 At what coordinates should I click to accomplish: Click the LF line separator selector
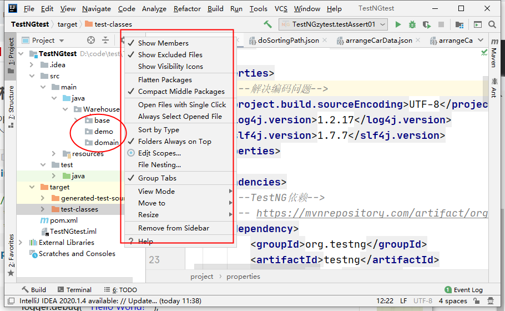pyautogui.click(x=403, y=301)
